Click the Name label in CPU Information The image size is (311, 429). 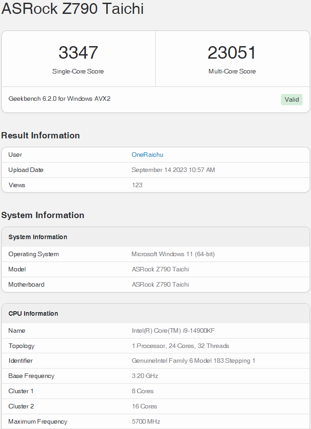(x=17, y=330)
